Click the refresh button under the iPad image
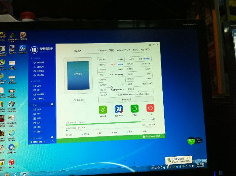This screenshot has width=236, height=176. 79,100
